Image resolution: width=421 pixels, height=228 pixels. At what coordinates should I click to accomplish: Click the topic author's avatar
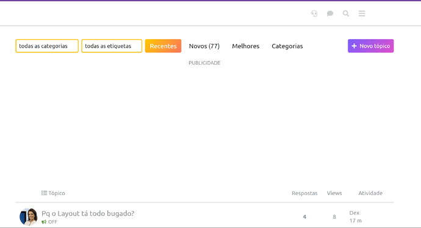coord(29,217)
